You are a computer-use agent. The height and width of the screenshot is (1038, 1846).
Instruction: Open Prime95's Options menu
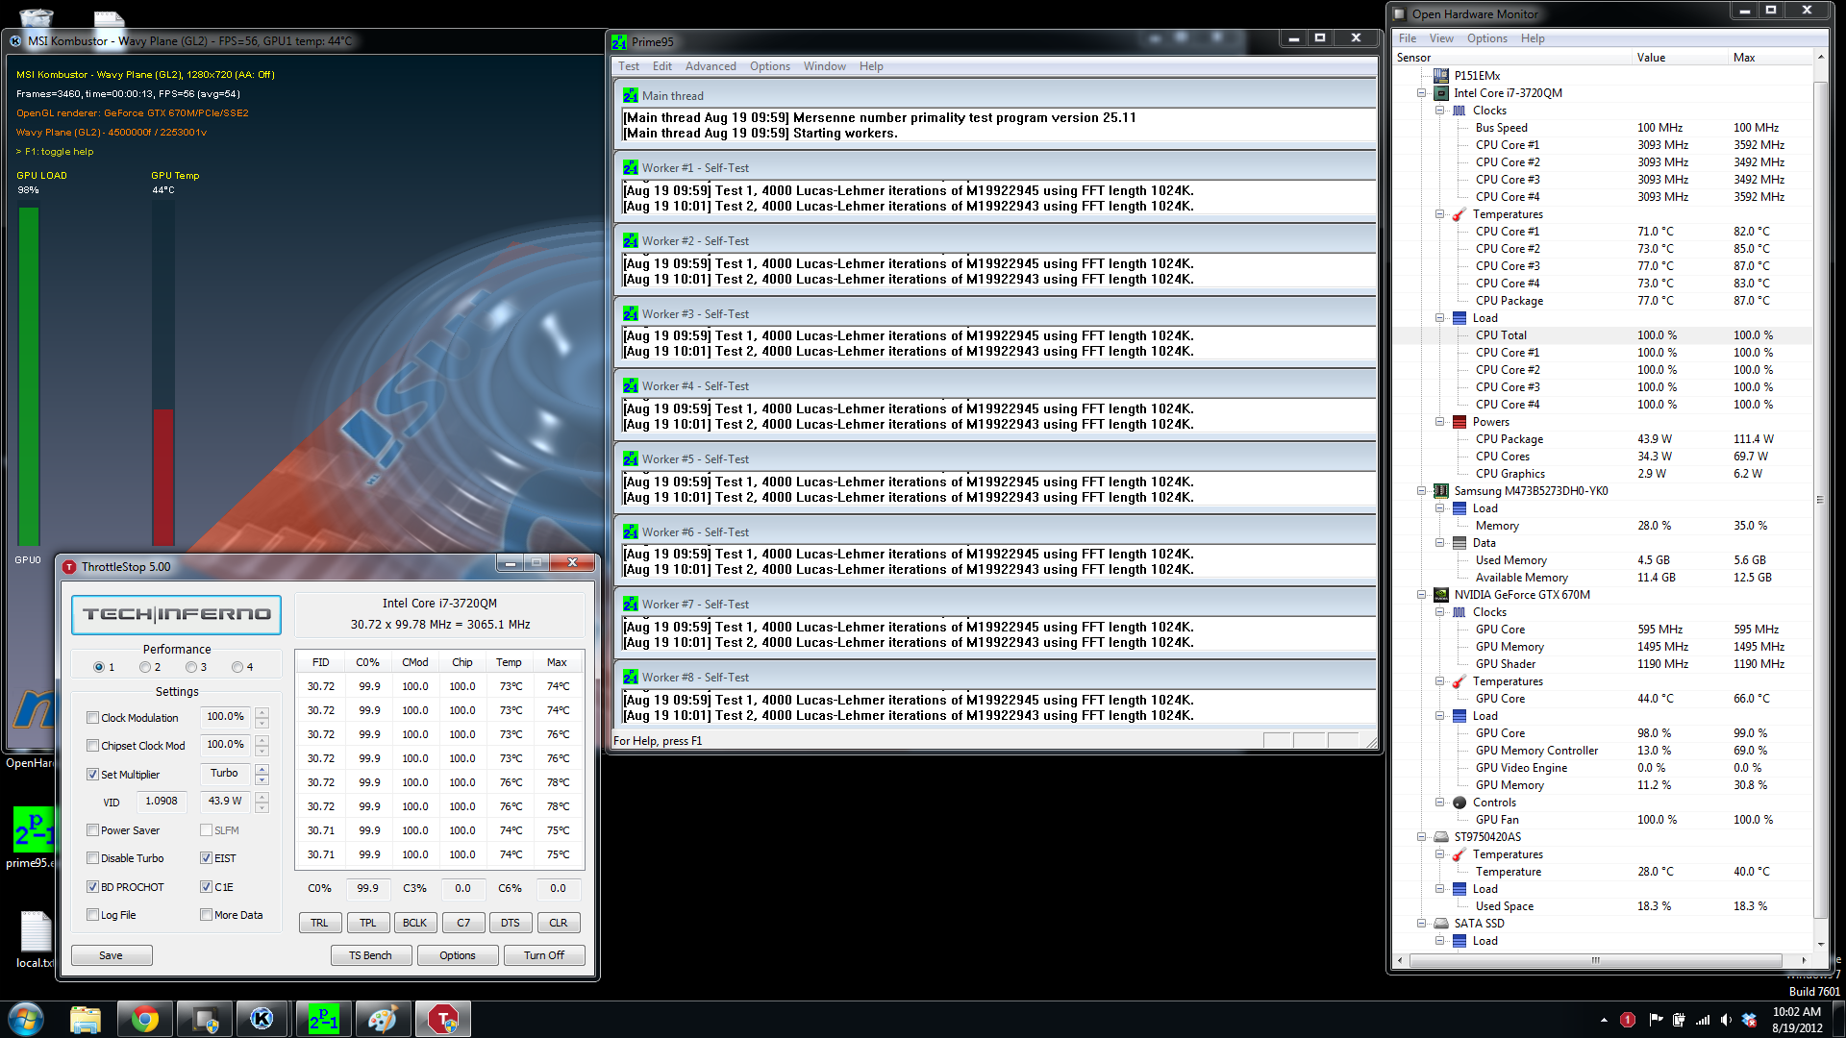770,66
